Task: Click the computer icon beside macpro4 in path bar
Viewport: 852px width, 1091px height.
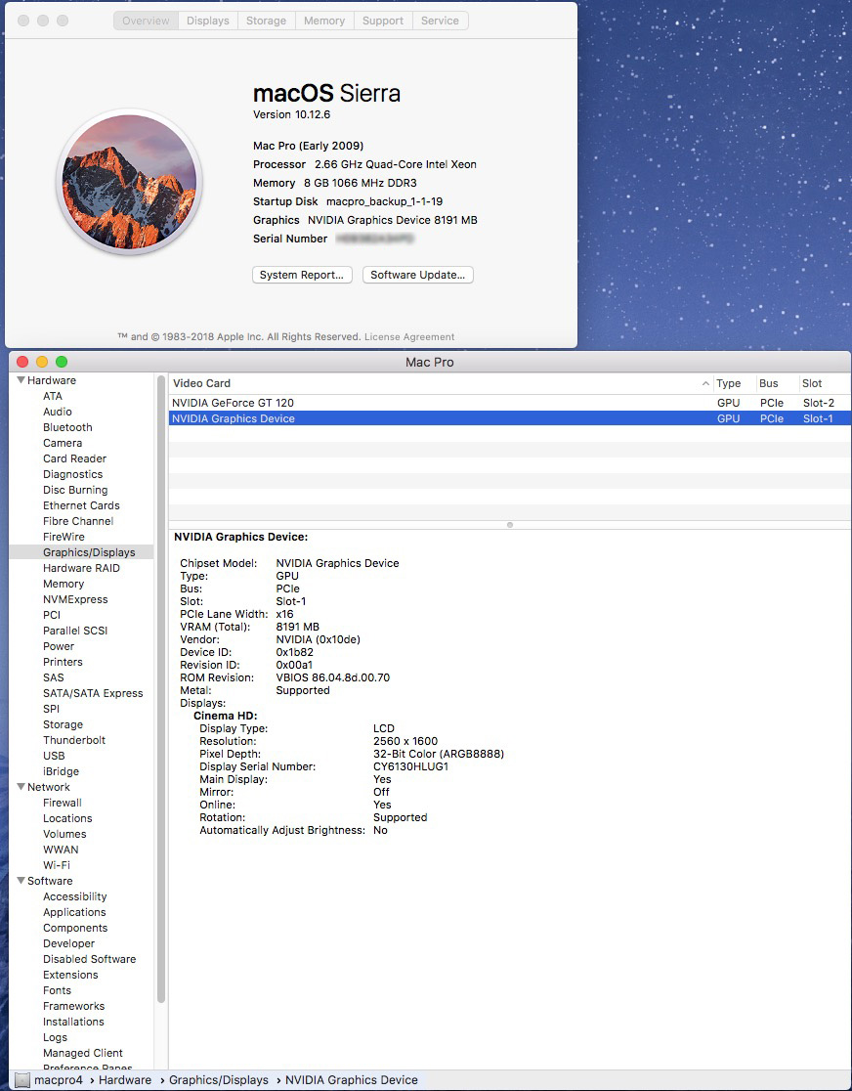Action: [22, 1080]
